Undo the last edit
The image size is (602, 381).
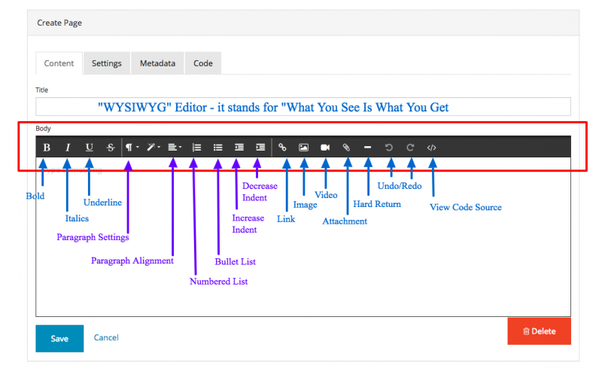389,148
